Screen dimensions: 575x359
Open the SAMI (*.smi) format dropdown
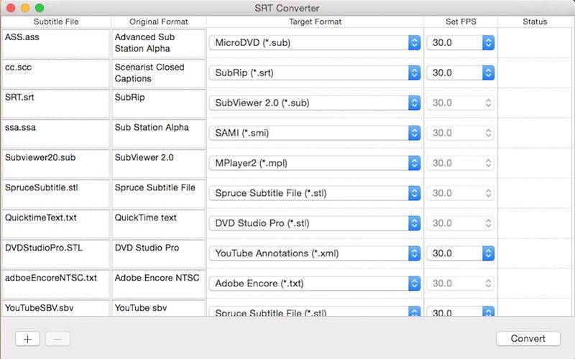click(x=315, y=133)
